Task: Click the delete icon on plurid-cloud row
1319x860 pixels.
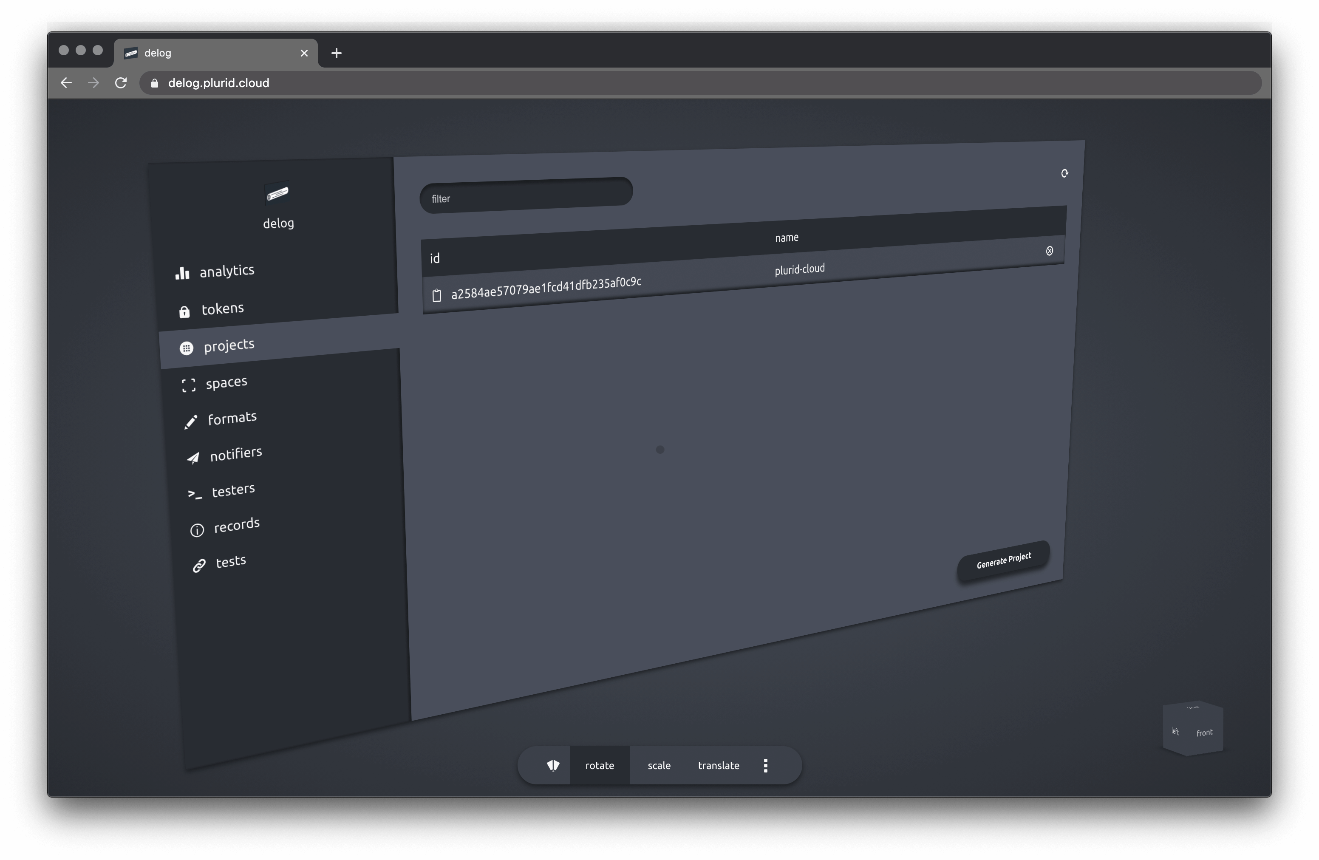Action: [x=1049, y=251]
